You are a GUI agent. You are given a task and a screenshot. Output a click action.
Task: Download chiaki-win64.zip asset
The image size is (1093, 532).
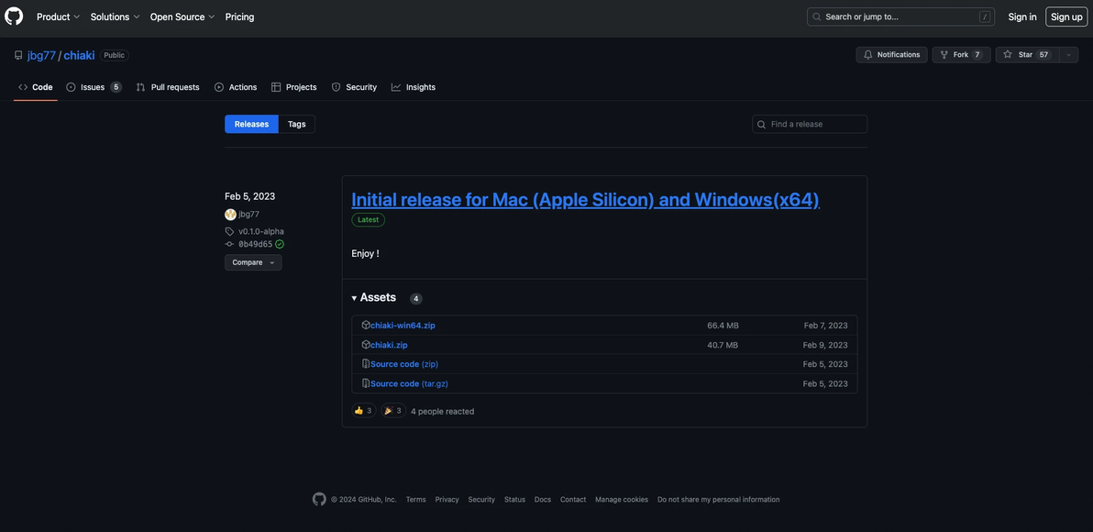[x=403, y=326]
